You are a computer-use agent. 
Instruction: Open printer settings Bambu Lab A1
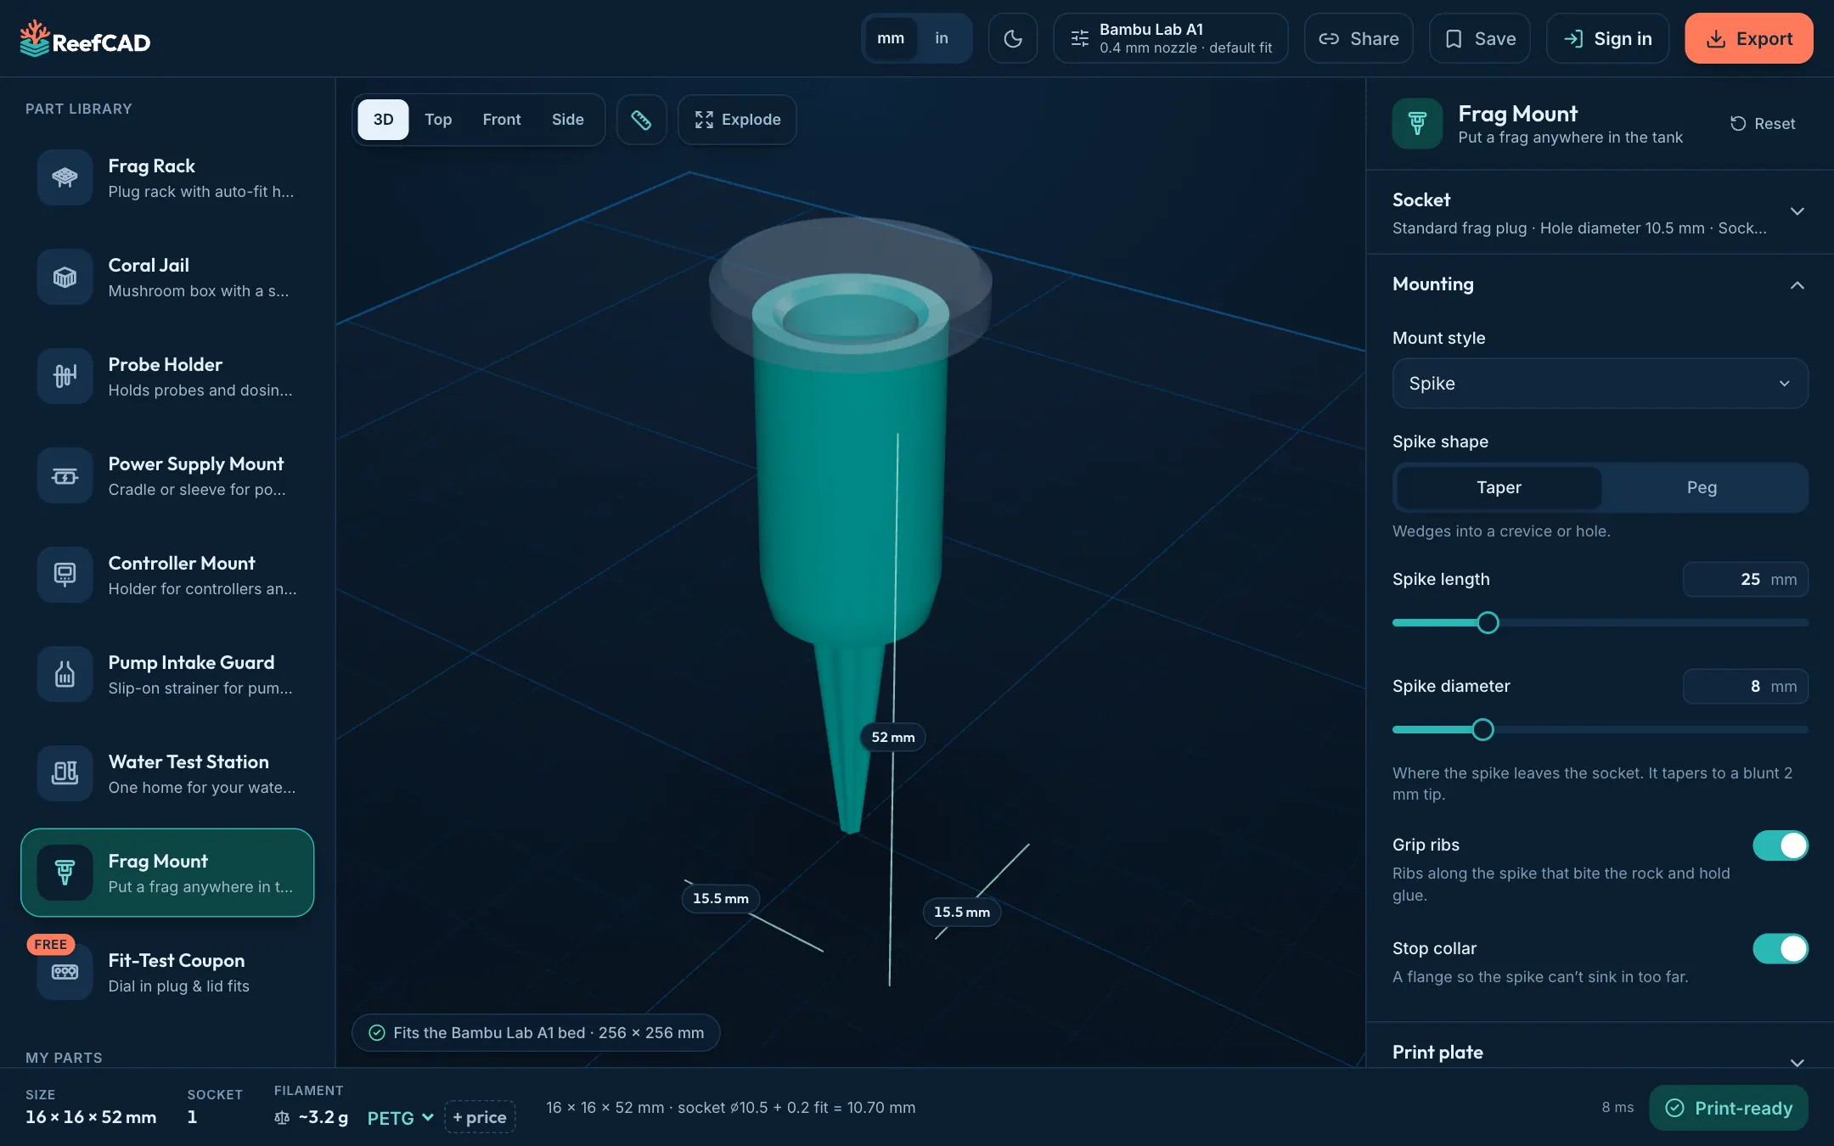[1170, 38]
